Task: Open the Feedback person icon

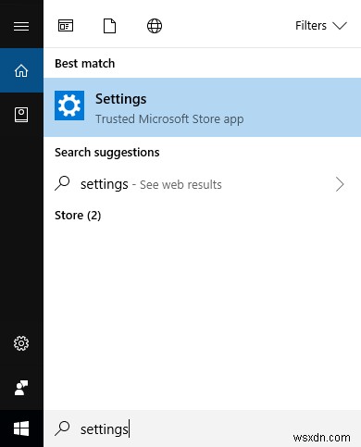Action: tap(21, 388)
